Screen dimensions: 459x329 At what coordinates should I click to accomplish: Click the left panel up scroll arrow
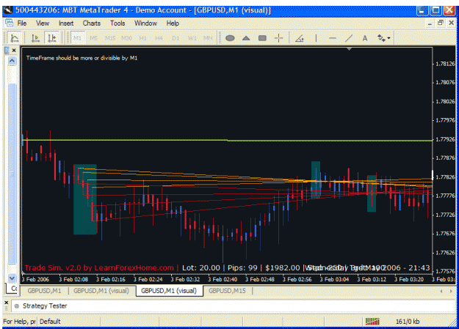click(12, 61)
